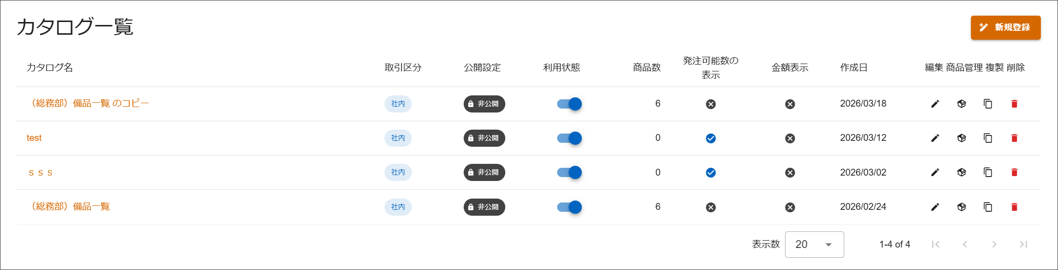This screenshot has width=1058, height=270.
Task: Open the 表示数 rows-per-page dropdown
Action: 814,245
